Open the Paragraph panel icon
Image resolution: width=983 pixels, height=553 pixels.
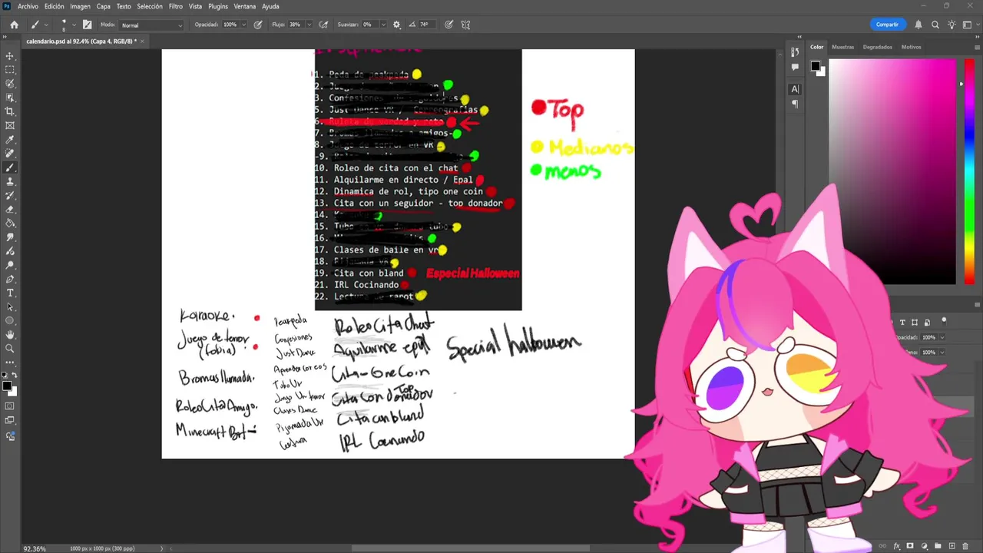(x=795, y=104)
